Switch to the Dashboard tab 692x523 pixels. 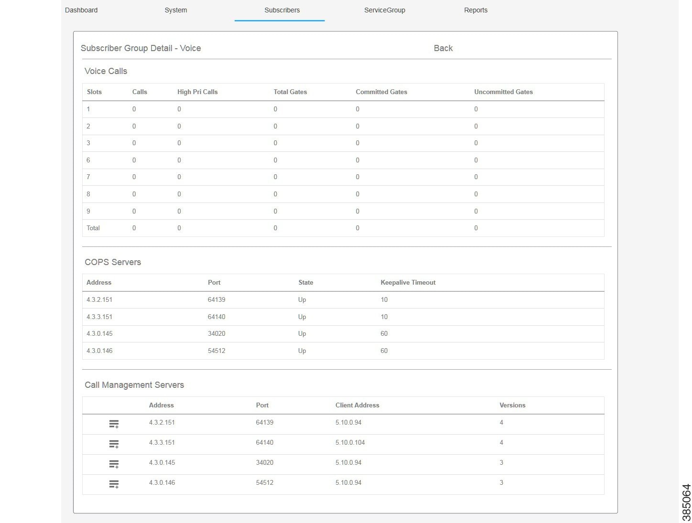[x=81, y=10]
